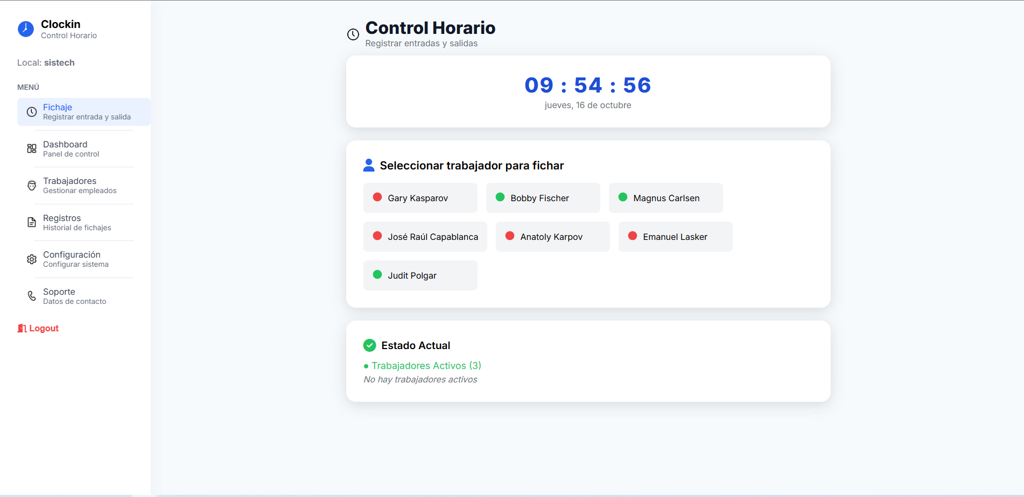Click the Clockin blue clock logo
The height and width of the screenshot is (497, 1024).
pyautogui.click(x=25, y=29)
